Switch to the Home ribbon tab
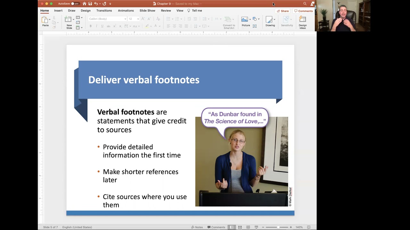Viewport: 410px width, 230px height. tap(45, 11)
